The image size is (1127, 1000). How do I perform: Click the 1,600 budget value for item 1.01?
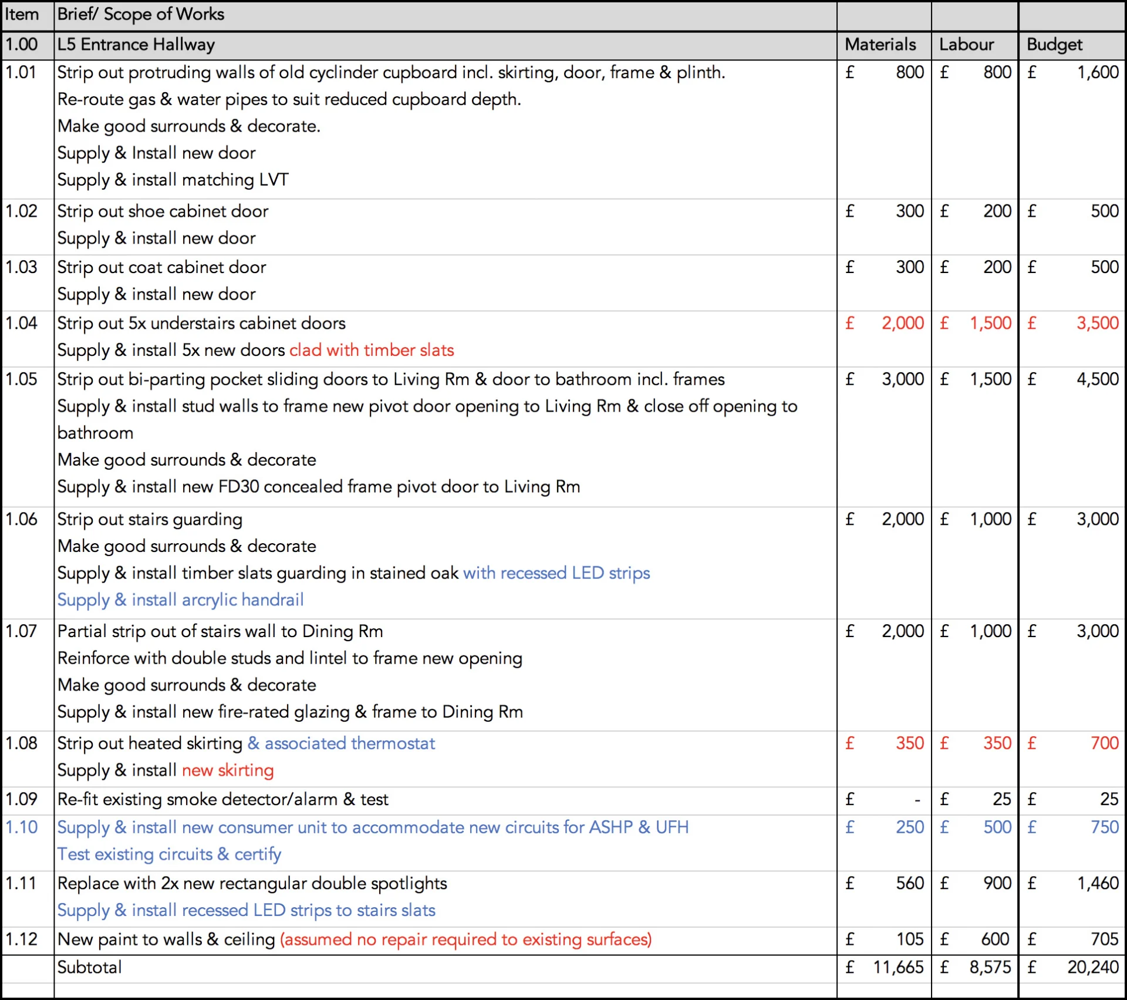(x=1097, y=72)
